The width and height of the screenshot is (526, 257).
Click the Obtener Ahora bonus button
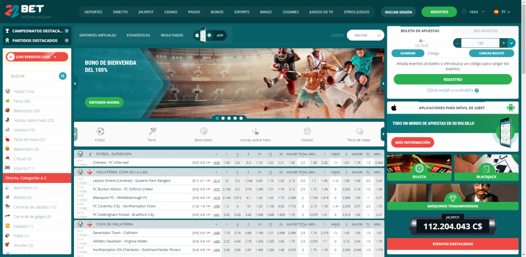[x=104, y=102]
